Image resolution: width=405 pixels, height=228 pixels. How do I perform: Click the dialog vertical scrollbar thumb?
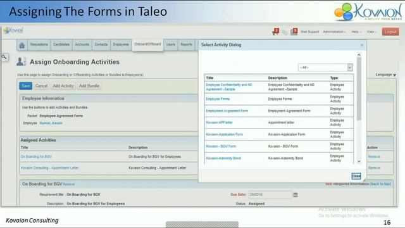point(359,89)
